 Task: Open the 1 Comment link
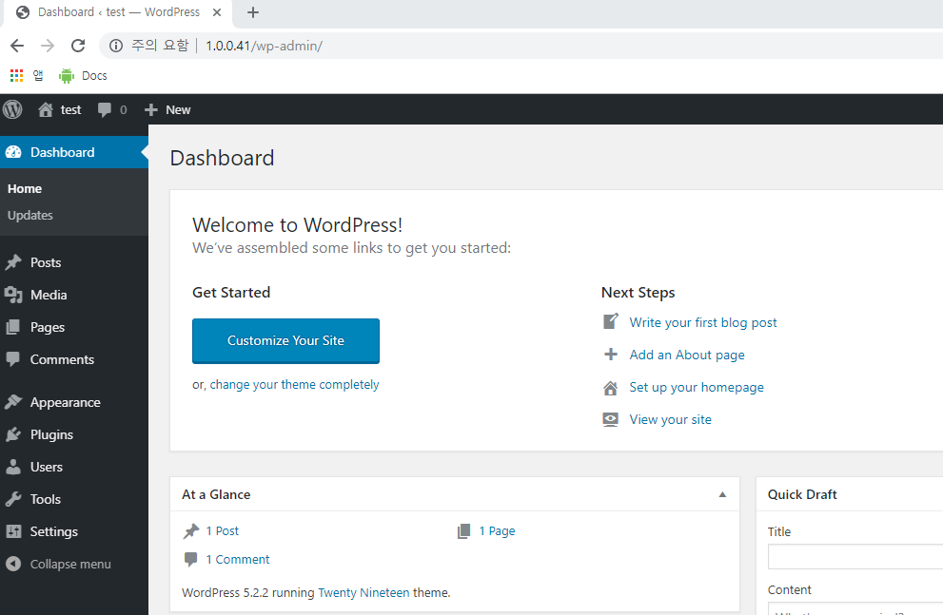click(238, 559)
